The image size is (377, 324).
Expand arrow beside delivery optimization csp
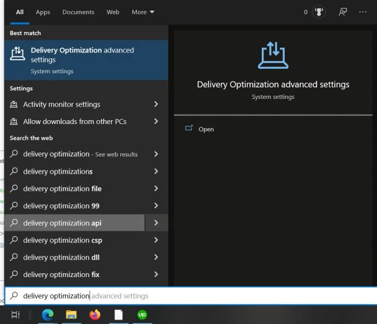point(156,240)
